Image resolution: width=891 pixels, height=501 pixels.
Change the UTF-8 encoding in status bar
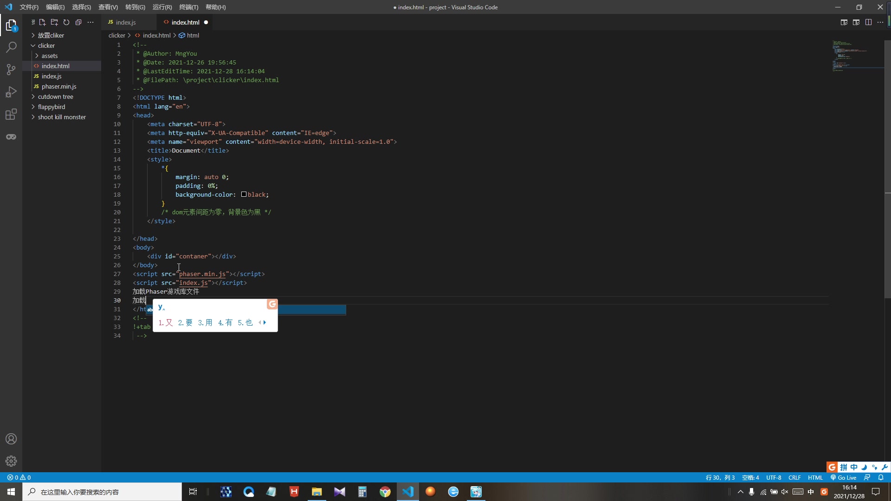click(x=774, y=477)
